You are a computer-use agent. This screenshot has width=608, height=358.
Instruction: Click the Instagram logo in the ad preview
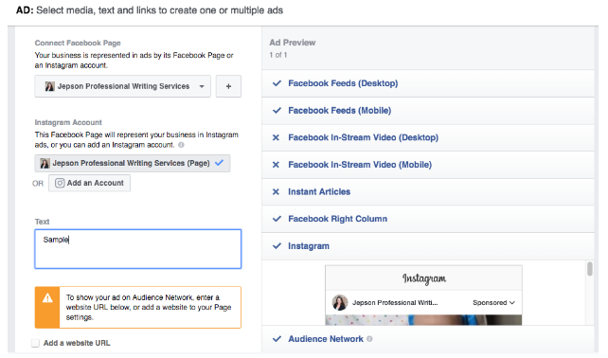424,278
